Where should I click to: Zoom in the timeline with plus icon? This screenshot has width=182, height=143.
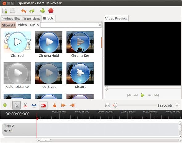pyautogui.click(x=108, y=105)
